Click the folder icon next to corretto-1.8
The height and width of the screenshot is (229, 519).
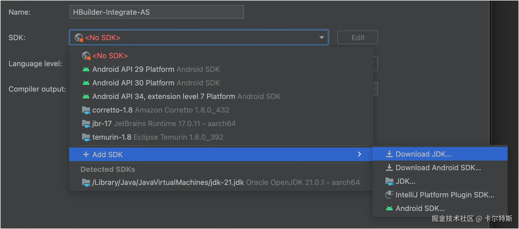[x=86, y=110]
